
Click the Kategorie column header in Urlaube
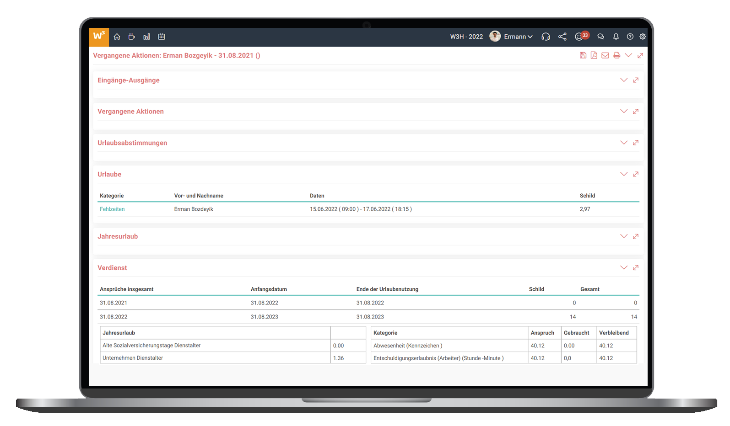click(x=112, y=196)
